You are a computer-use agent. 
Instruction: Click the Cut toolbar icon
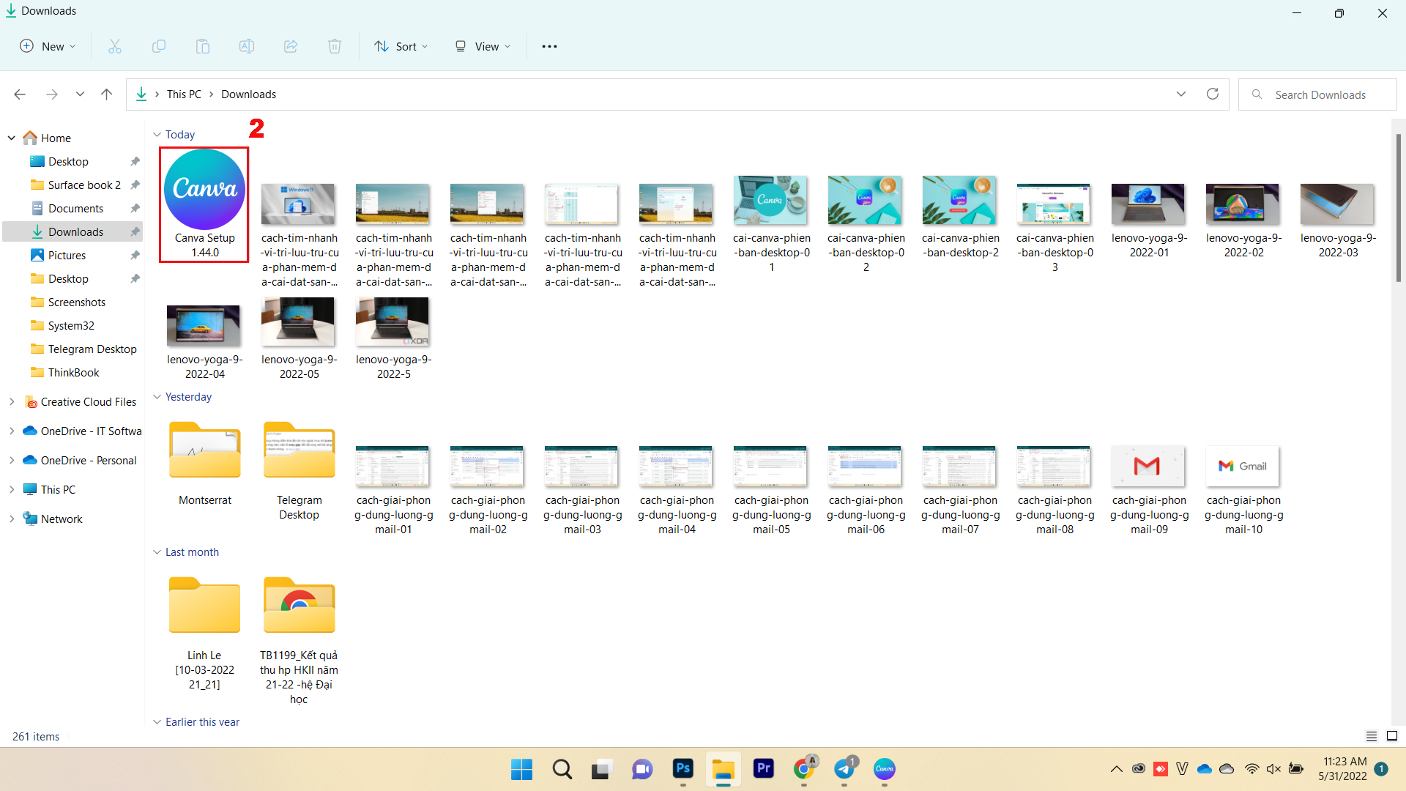pyautogui.click(x=115, y=46)
